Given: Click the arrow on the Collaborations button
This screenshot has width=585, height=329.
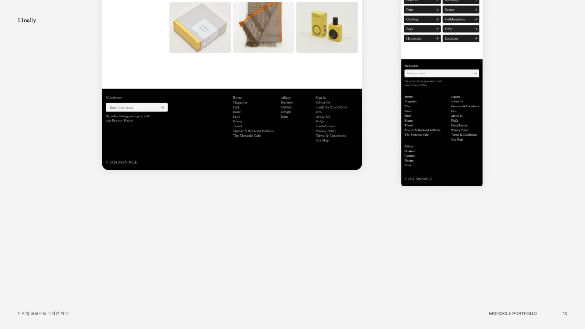Looking at the screenshot, I should click(475, 19).
